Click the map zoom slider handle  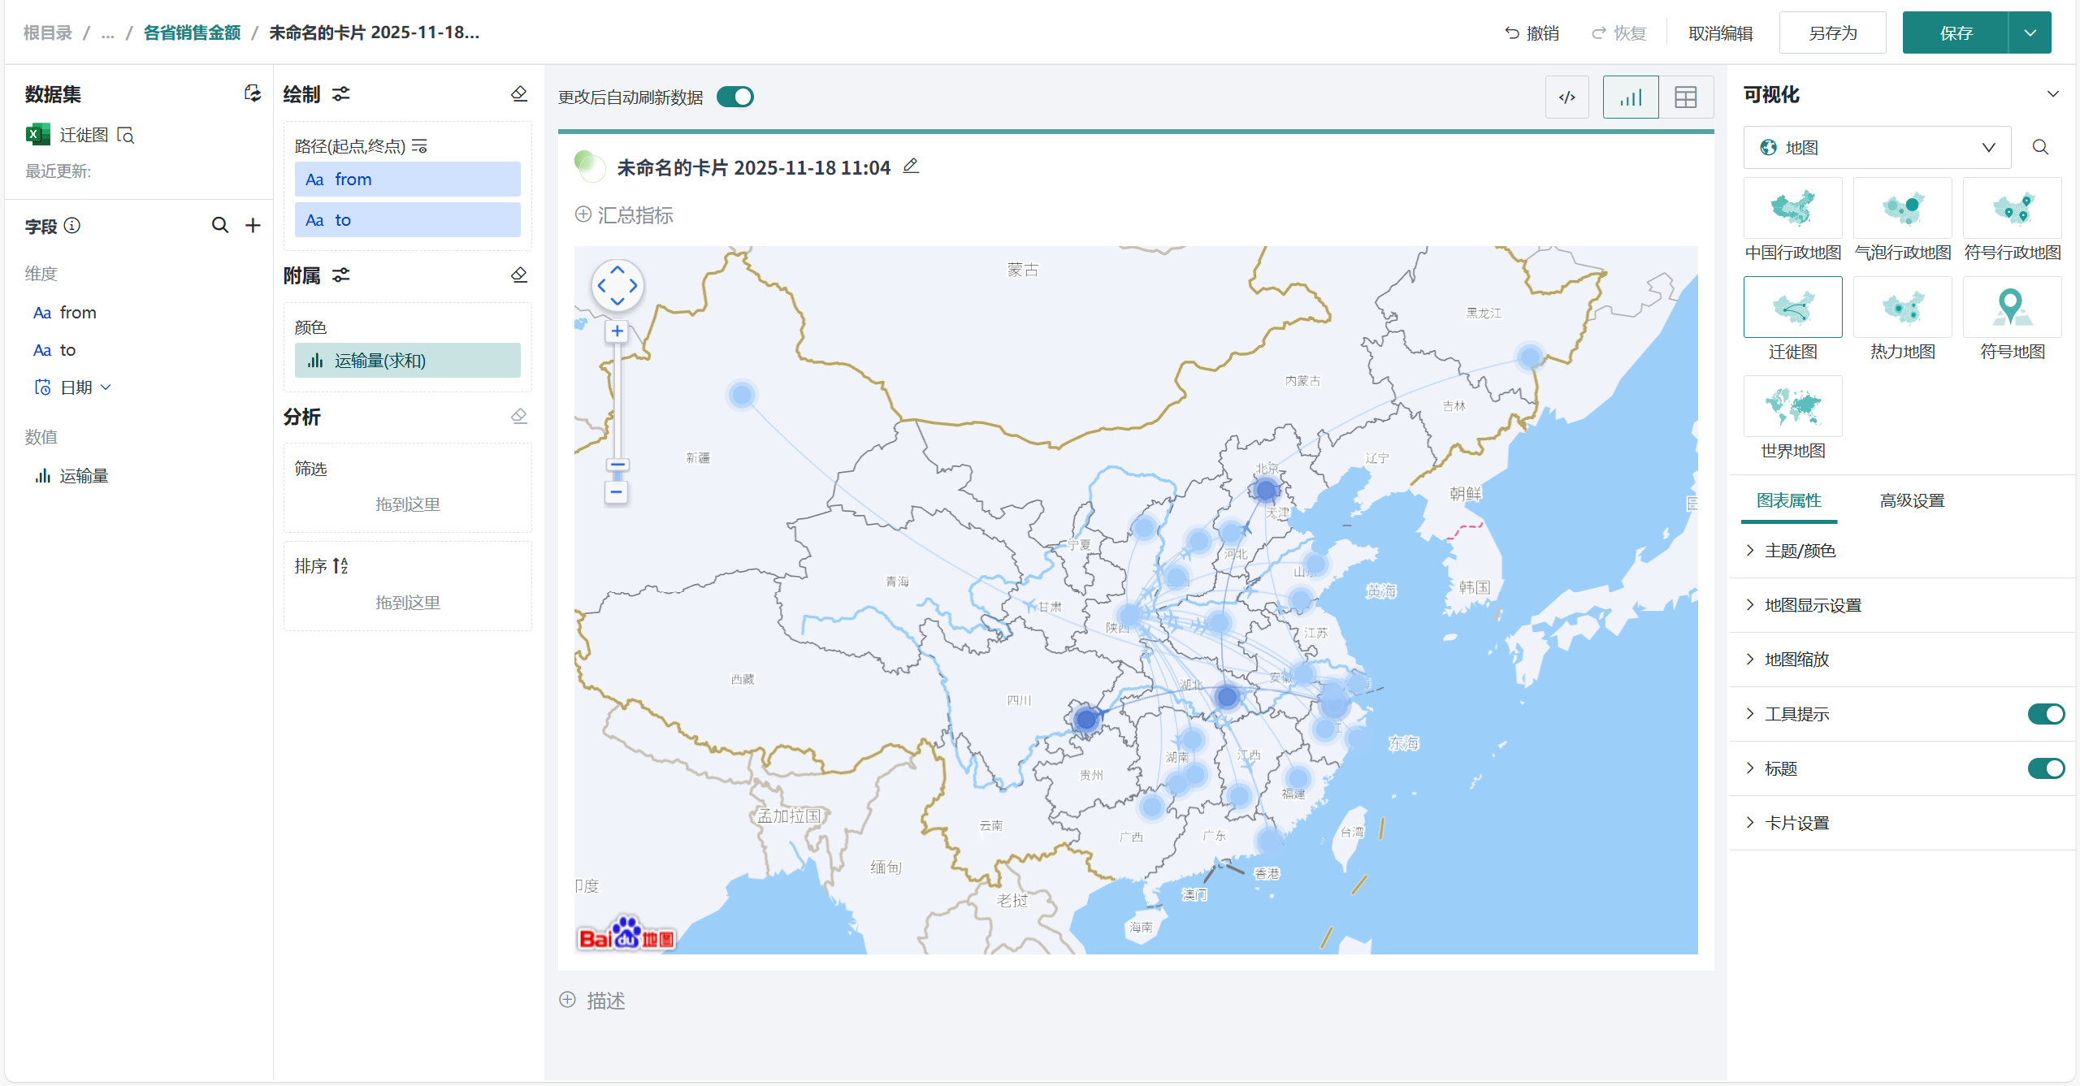click(617, 465)
